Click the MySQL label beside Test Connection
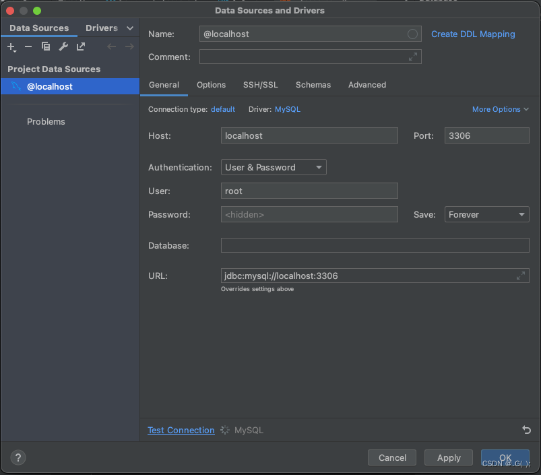Screen dimensions: 541x475 [x=249, y=430]
